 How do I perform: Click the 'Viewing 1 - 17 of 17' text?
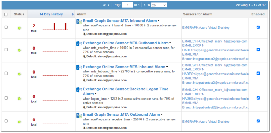(251, 5)
